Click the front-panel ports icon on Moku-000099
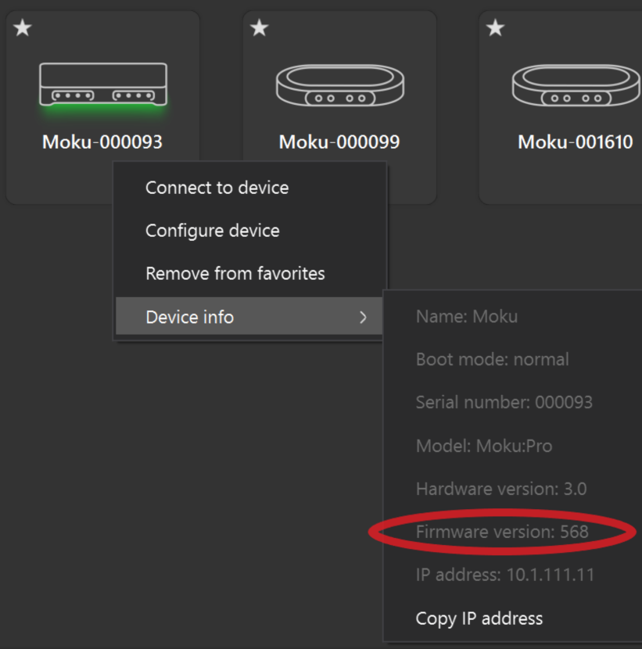The image size is (642, 649). click(x=339, y=99)
